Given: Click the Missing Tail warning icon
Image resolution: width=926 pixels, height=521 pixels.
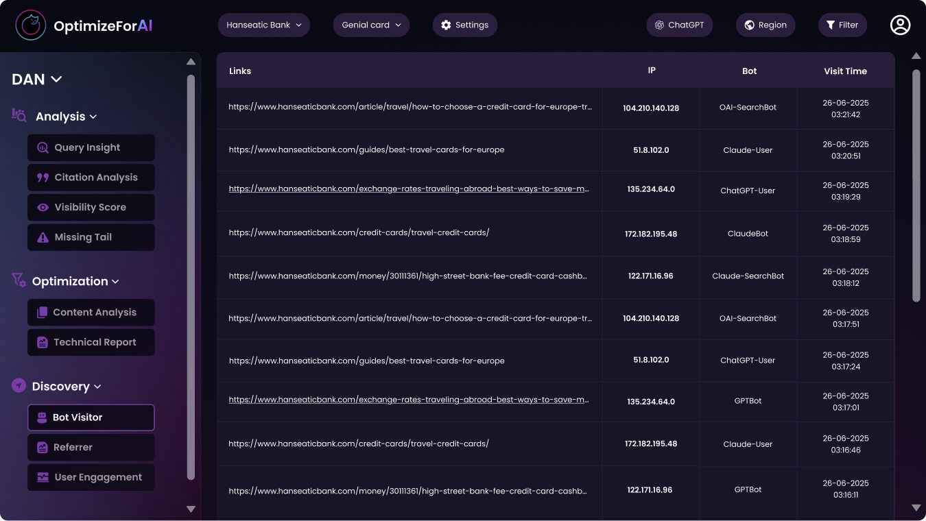Looking at the screenshot, I should [43, 237].
